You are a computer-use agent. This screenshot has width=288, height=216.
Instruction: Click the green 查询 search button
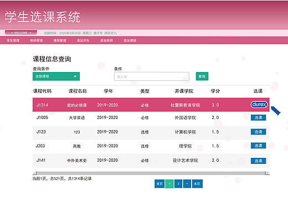point(202,76)
